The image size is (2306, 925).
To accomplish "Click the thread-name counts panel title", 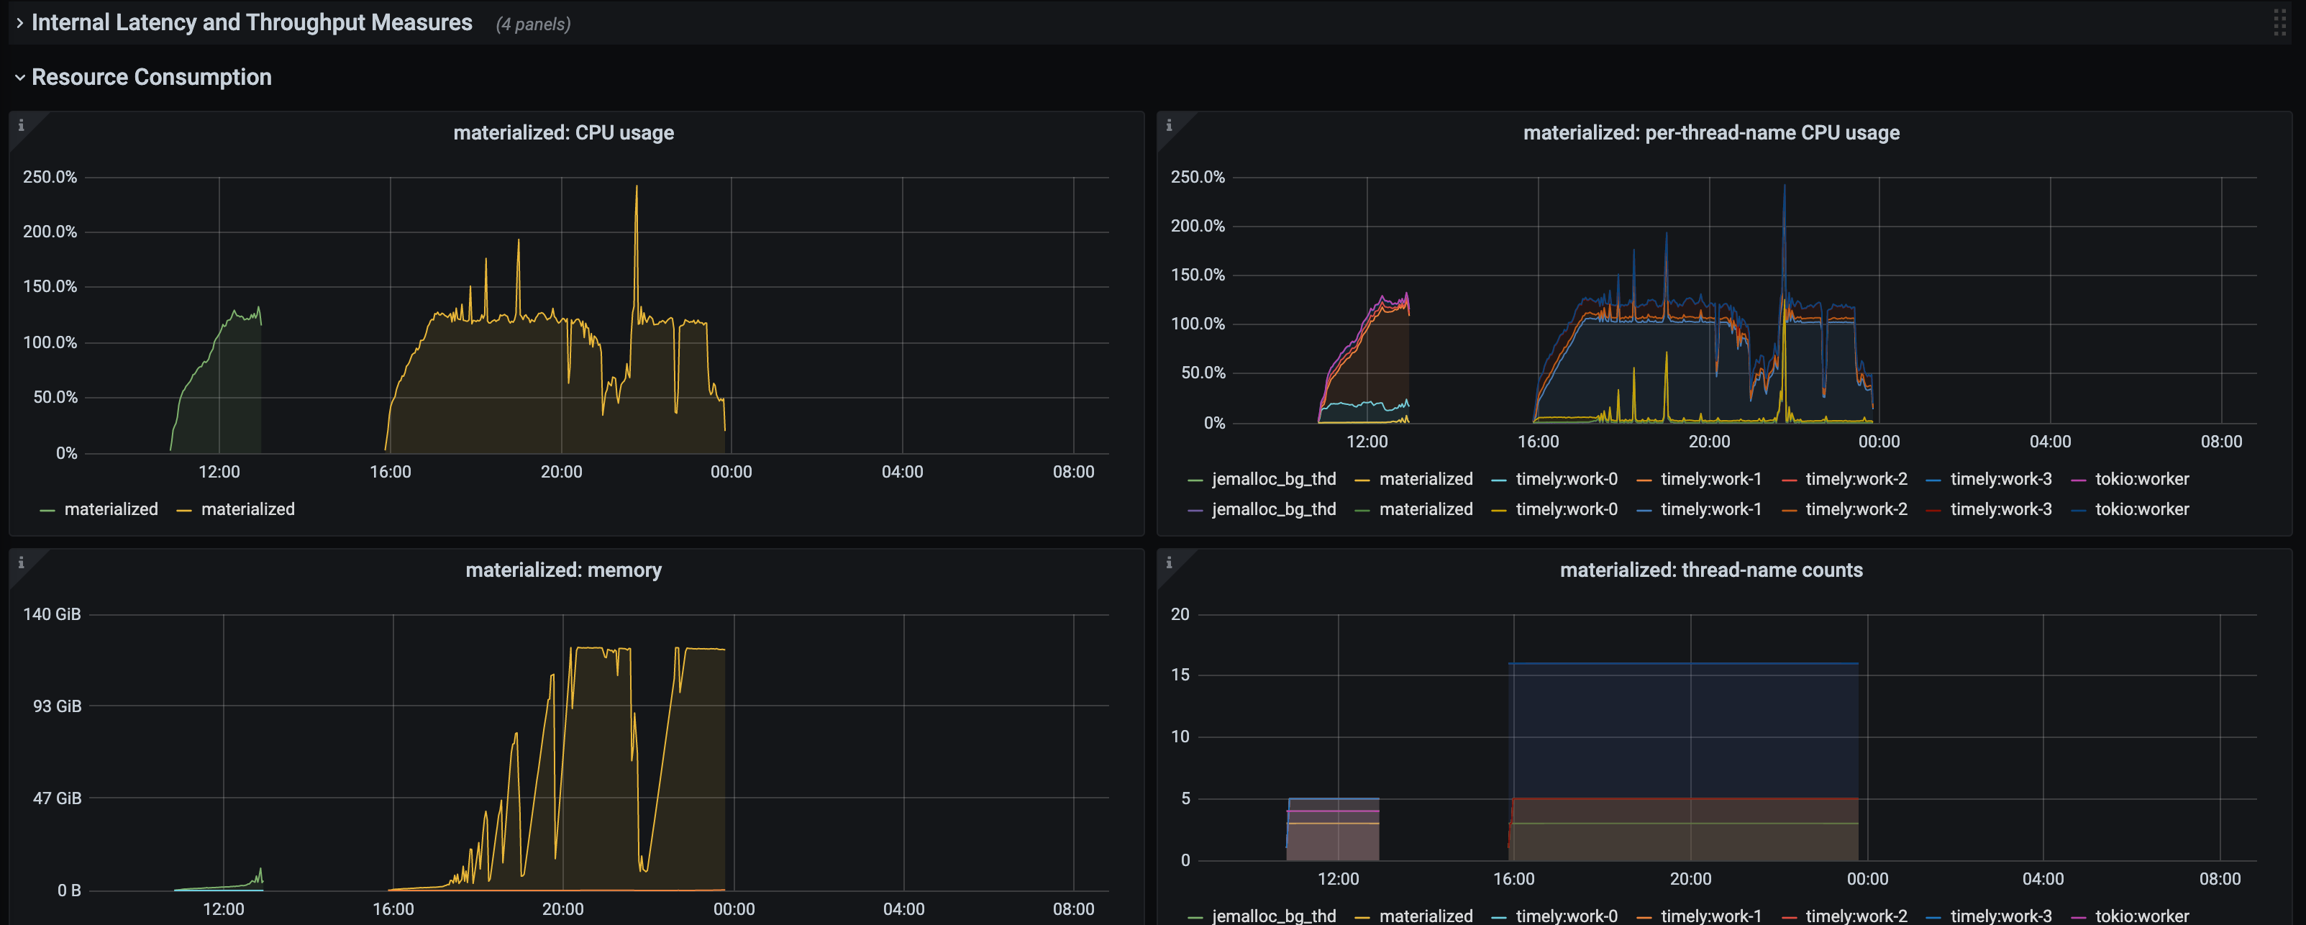I will [1710, 570].
